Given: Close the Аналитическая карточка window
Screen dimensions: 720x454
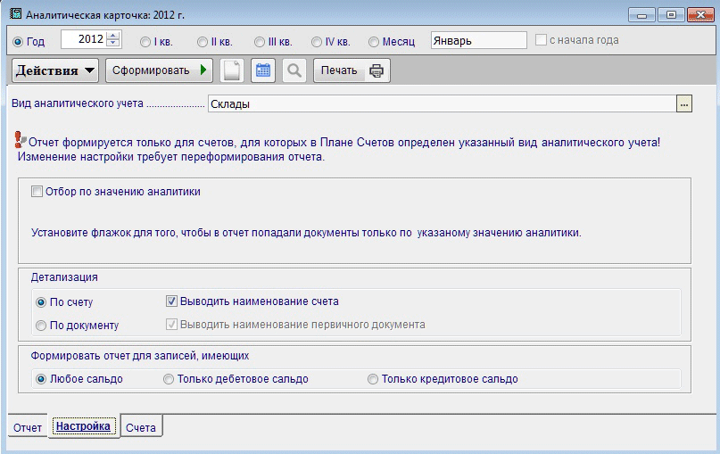Looking at the screenshot, I should coord(700,15).
